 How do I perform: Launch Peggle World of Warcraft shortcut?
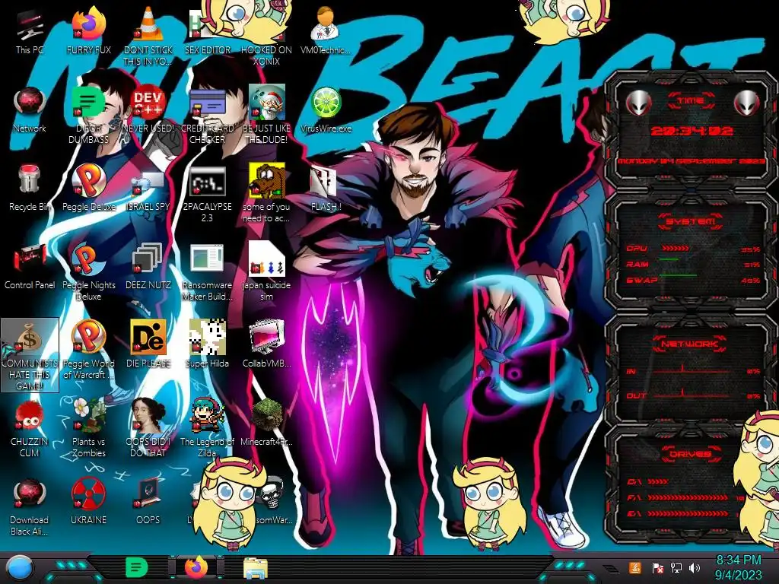coord(88,350)
